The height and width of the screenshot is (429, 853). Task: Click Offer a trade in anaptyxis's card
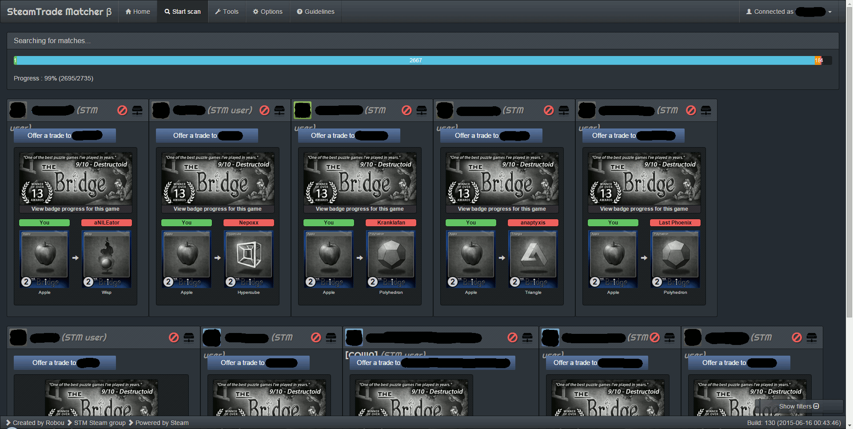click(x=491, y=136)
